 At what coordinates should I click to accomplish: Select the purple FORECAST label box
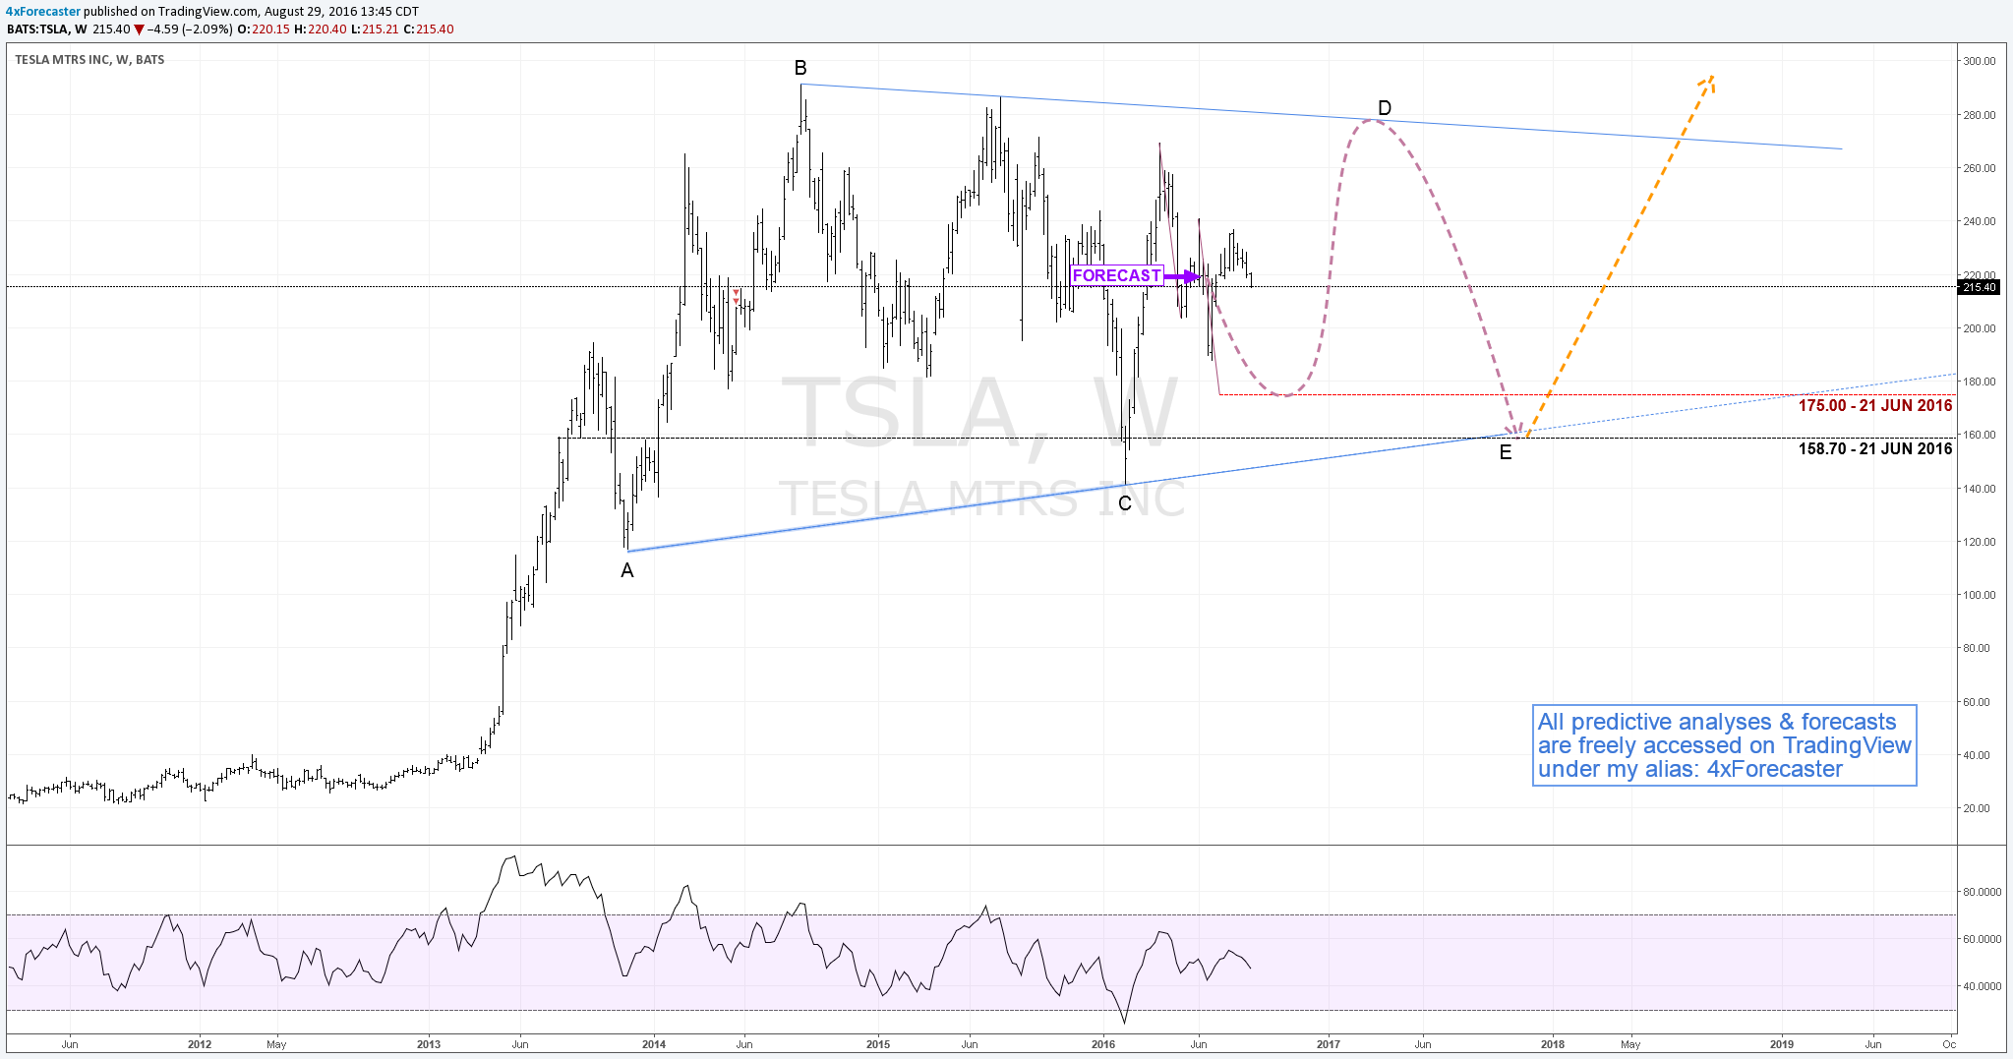(x=1116, y=276)
